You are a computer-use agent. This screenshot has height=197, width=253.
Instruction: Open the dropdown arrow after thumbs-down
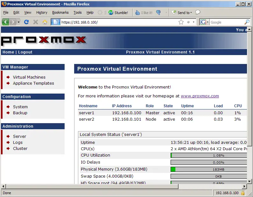(x=166, y=12)
